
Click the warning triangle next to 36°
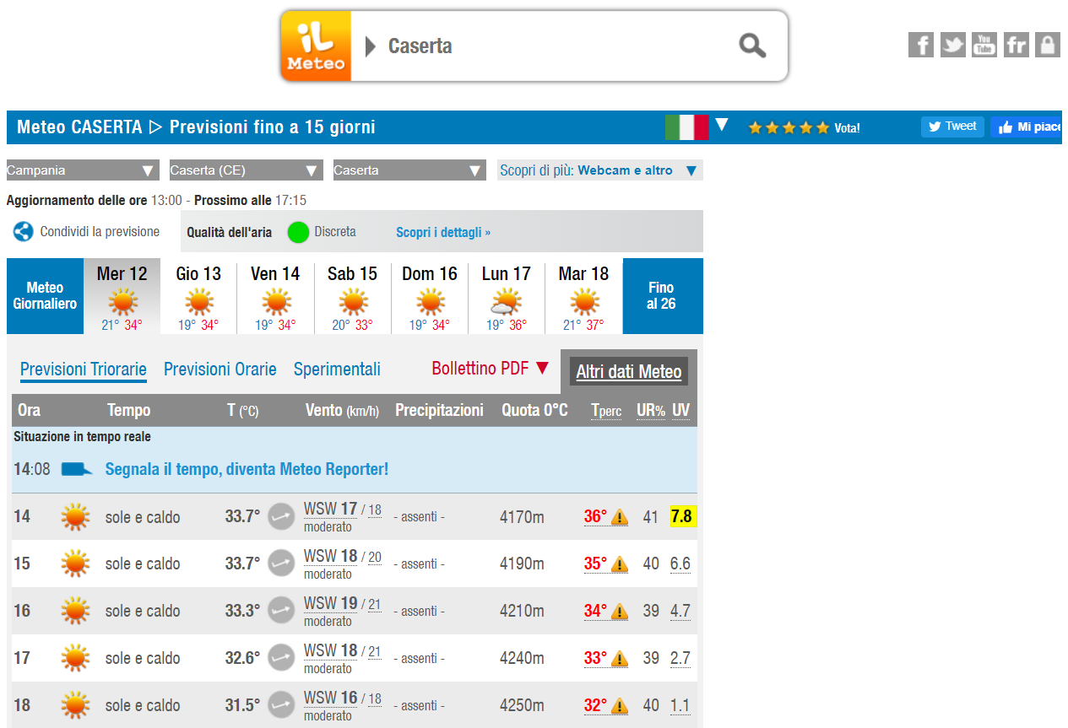tap(621, 517)
